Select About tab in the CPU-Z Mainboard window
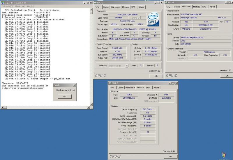This screenshot has height=160, width=233. point(213,7)
